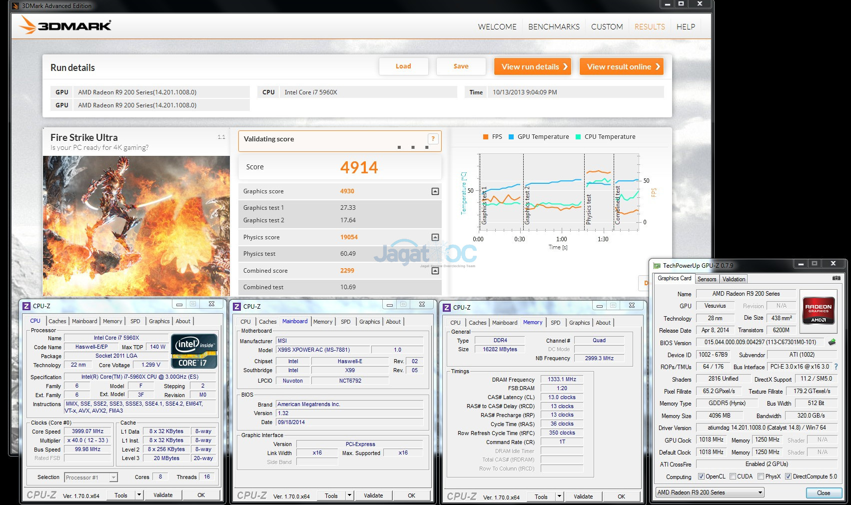Collapse the Physics score details
The image size is (851, 505).
[435, 237]
